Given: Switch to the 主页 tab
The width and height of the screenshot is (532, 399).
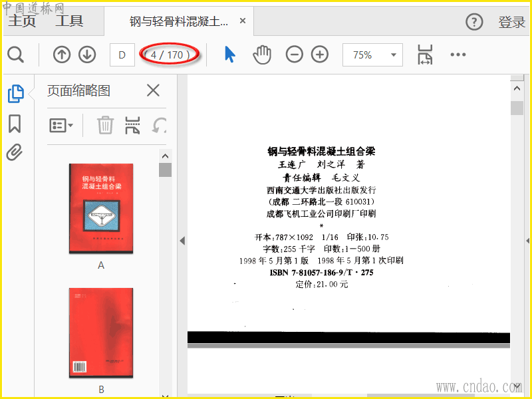Looking at the screenshot, I should pyautogui.click(x=22, y=21).
